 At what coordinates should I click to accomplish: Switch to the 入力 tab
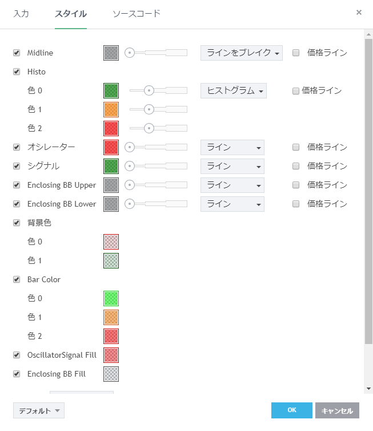tap(21, 13)
